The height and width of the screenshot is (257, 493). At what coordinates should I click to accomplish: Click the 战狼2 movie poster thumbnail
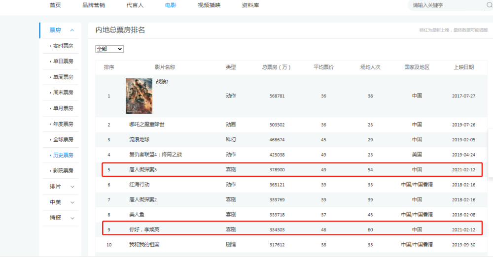click(139, 96)
